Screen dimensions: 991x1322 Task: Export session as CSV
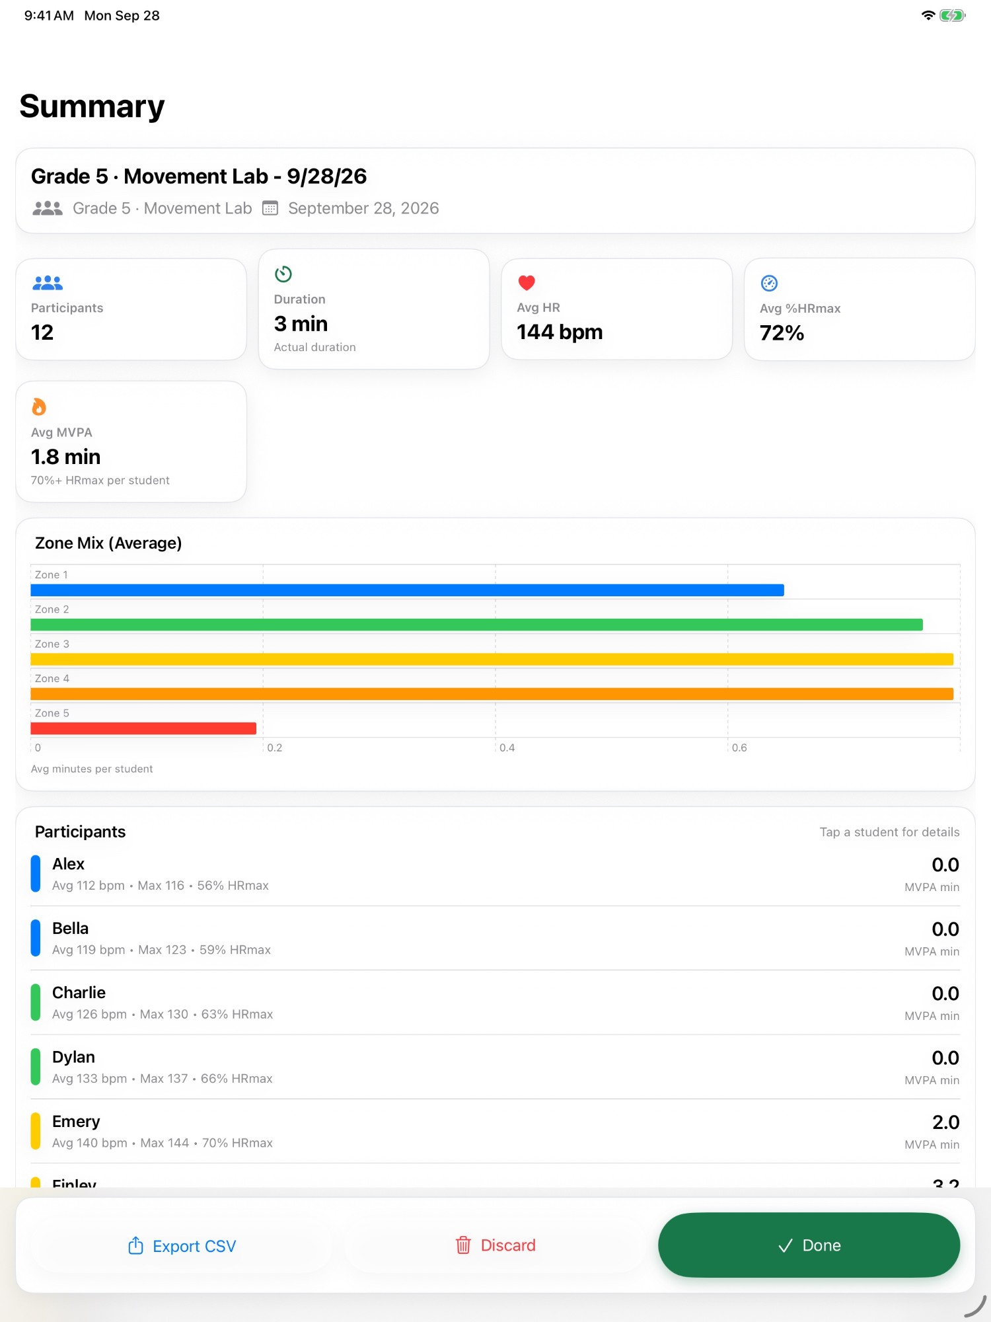pyautogui.click(x=182, y=1245)
